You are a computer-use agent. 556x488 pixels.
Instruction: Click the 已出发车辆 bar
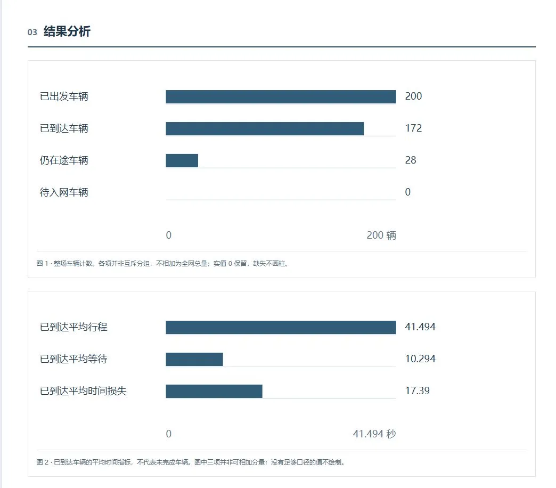(x=281, y=96)
